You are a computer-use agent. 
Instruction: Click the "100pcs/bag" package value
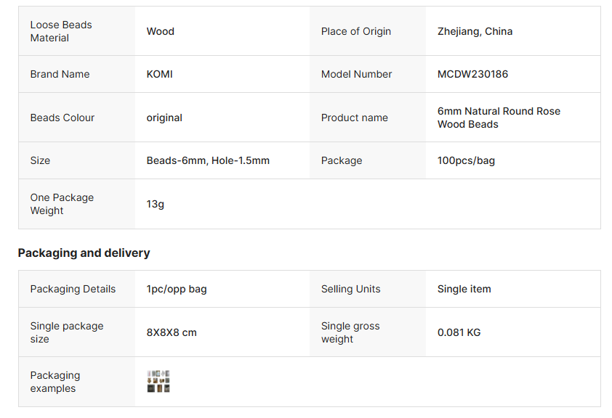click(x=466, y=160)
